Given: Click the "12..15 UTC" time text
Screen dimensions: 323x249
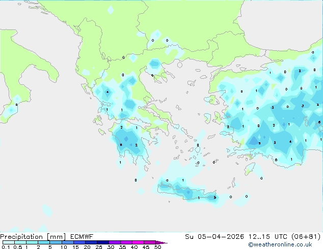Looking at the screenshot, I should [268, 237].
